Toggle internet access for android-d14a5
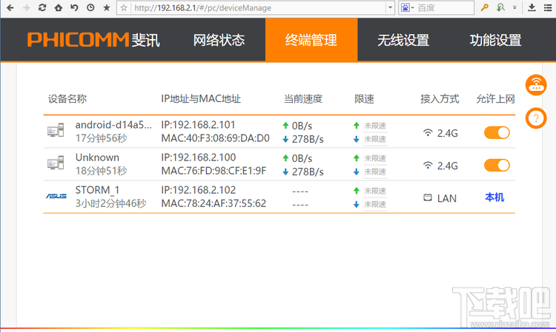Image resolution: width=556 pixels, height=332 pixels. pyautogui.click(x=497, y=132)
